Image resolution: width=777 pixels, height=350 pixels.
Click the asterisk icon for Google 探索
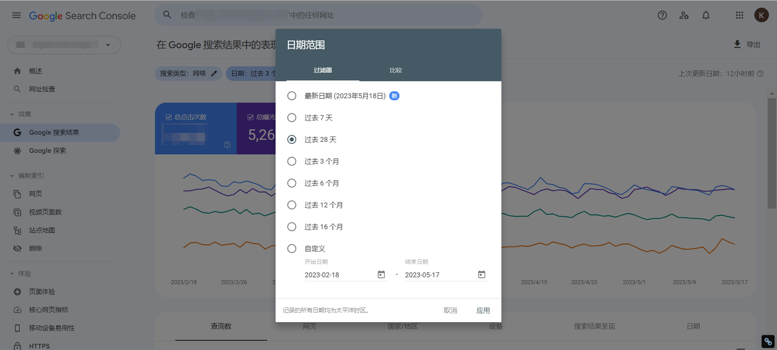(x=17, y=150)
